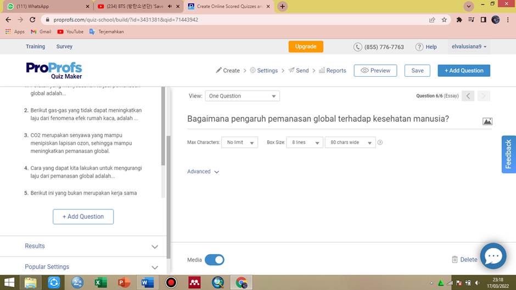Open the Survey link
The image size is (516, 290).
click(x=64, y=47)
